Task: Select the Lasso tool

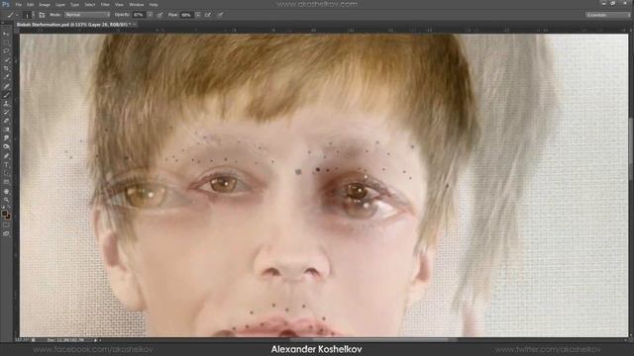Action: (x=6, y=51)
